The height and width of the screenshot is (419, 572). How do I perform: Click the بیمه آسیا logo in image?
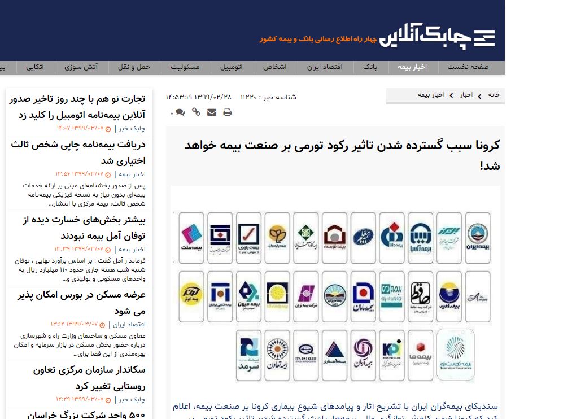point(420,238)
